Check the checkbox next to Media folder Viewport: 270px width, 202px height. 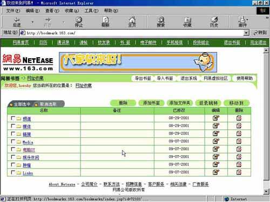tap(13, 142)
